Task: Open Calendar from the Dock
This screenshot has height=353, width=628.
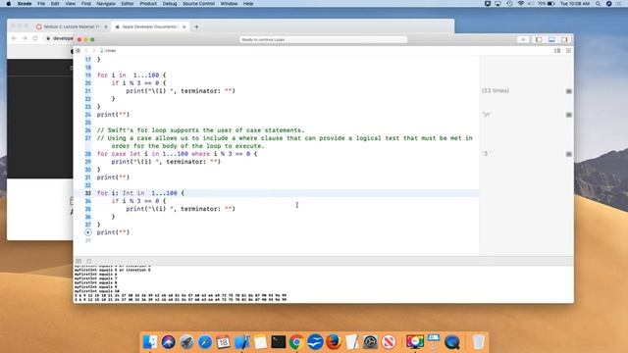Action: pyautogui.click(x=223, y=342)
